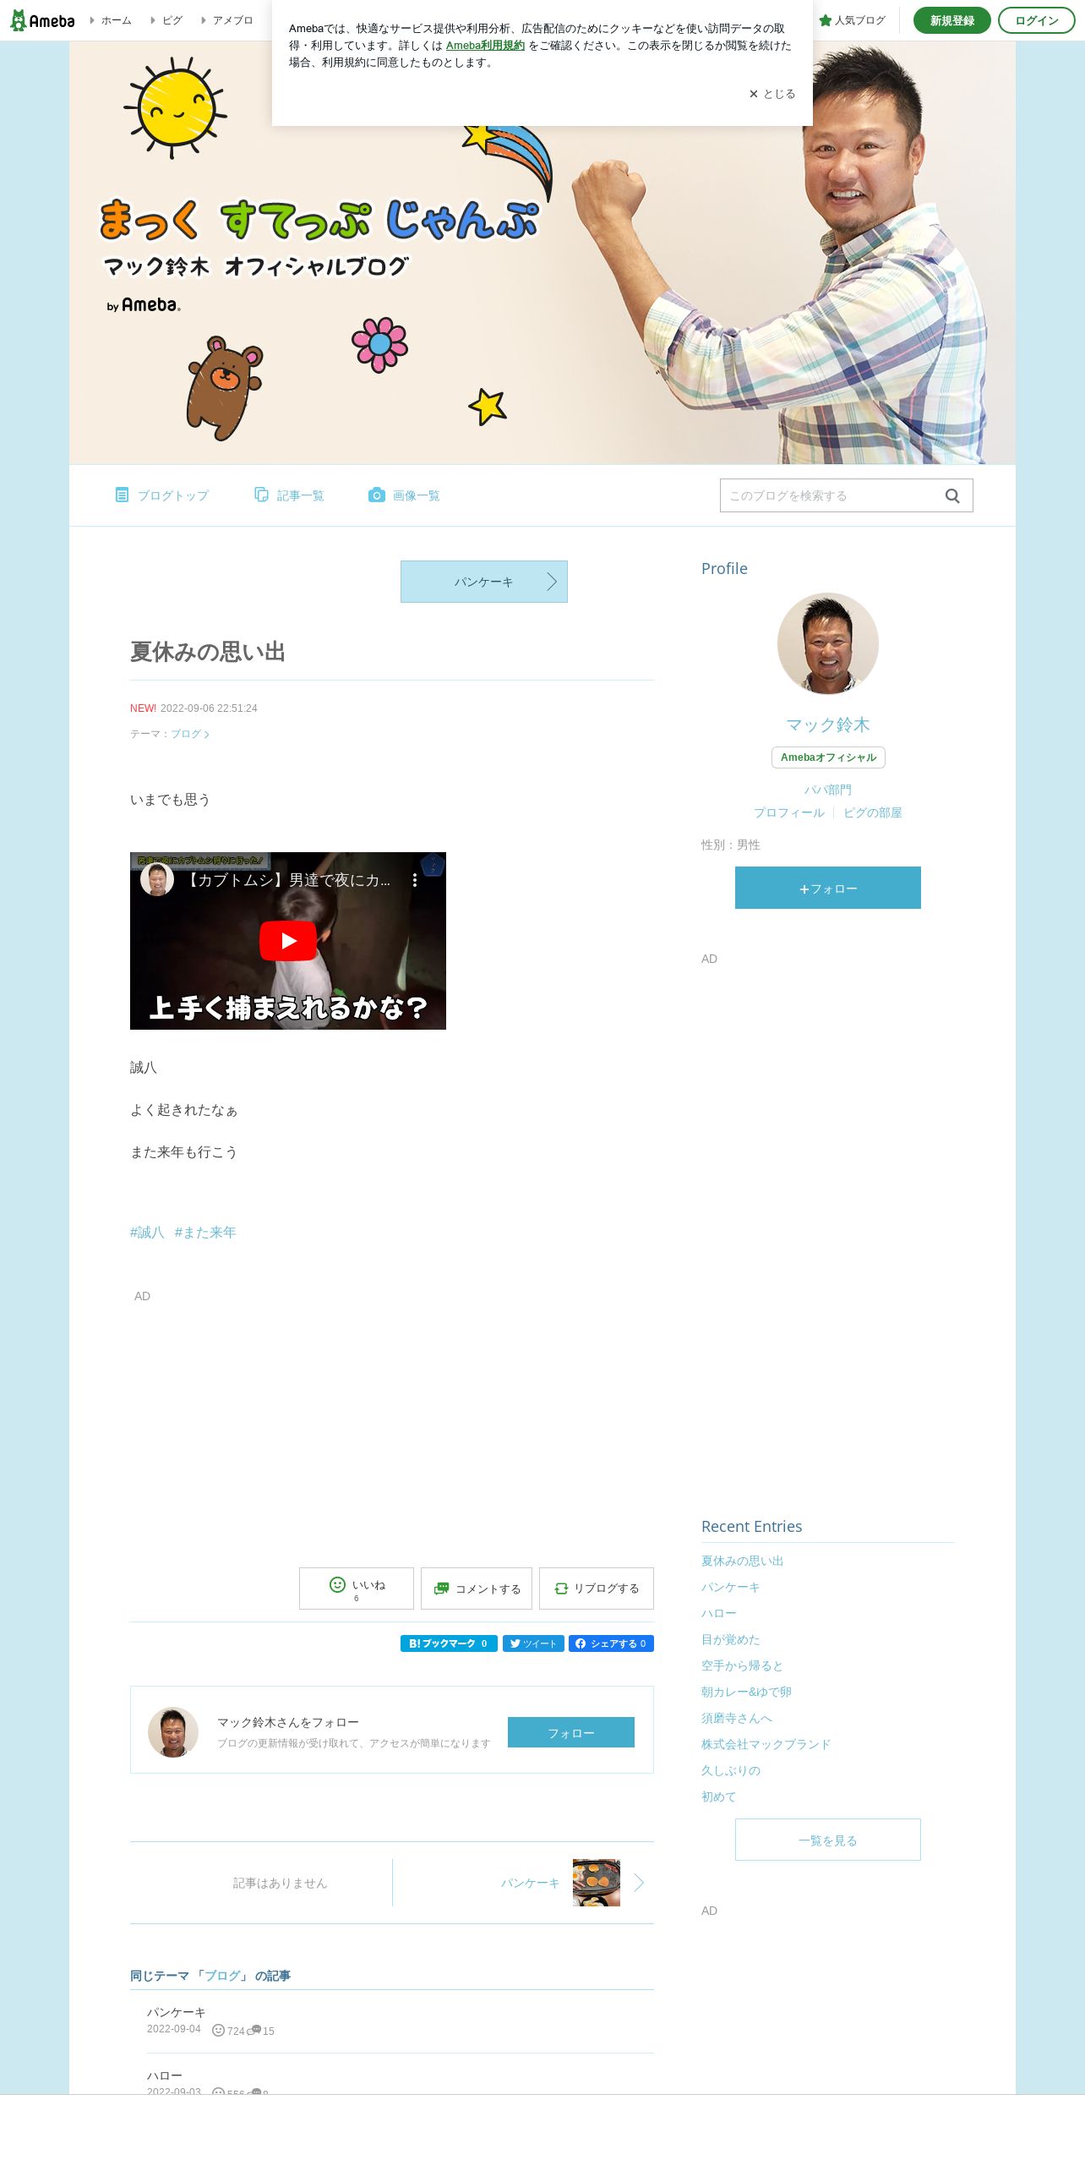Click the ログイン button
This screenshot has width=1085, height=2171.
[x=1036, y=20]
